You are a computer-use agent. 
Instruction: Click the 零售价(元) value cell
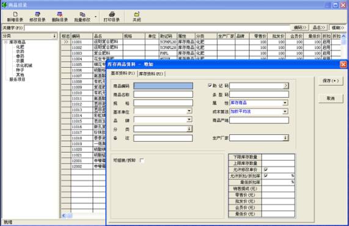pyautogui.click(x=278, y=195)
